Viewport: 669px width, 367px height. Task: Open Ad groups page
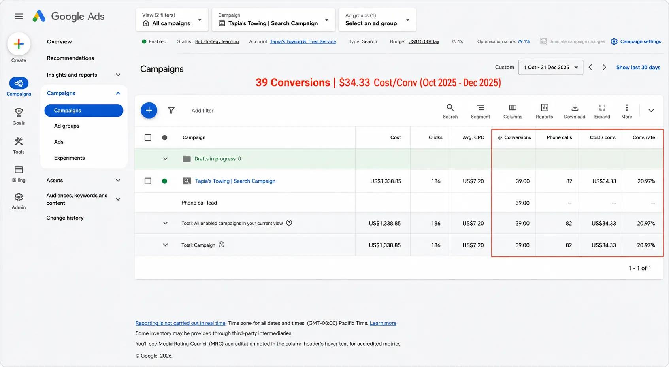point(67,126)
